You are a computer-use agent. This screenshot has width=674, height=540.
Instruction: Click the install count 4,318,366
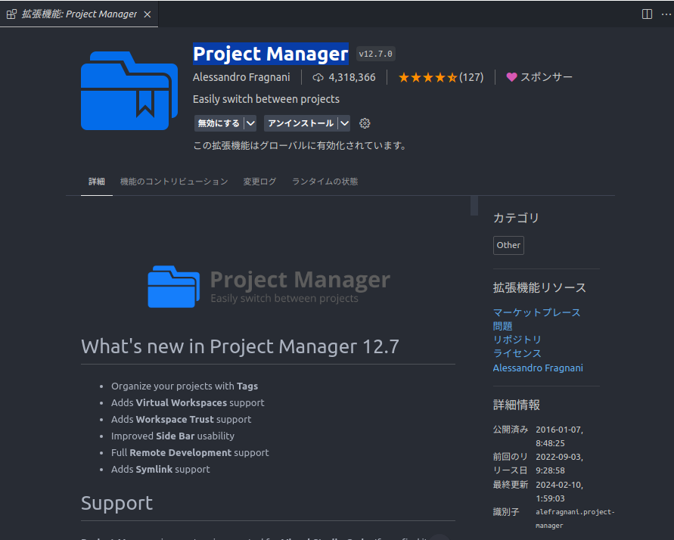(352, 77)
